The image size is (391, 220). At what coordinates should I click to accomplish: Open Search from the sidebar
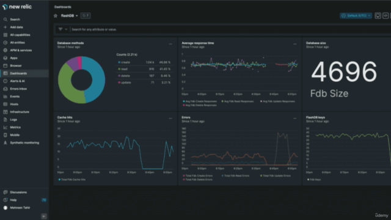pos(15,20)
